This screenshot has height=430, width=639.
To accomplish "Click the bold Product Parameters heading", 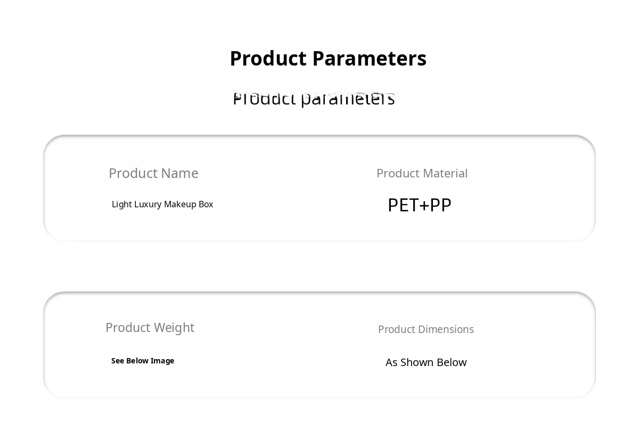I will (x=327, y=59).
